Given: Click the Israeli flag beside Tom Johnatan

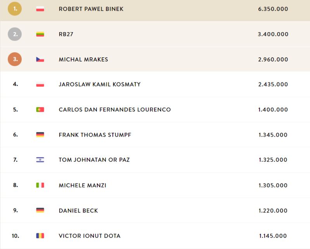Looking at the screenshot, I should click(40, 160).
